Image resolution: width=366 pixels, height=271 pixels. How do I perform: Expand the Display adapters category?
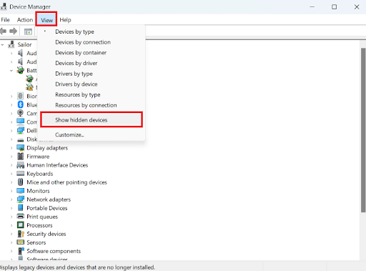click(11, 148)
